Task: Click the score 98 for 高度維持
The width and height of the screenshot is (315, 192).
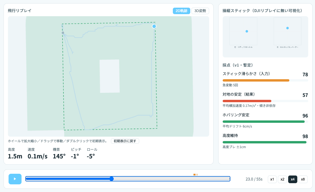Action: (305, 136)
